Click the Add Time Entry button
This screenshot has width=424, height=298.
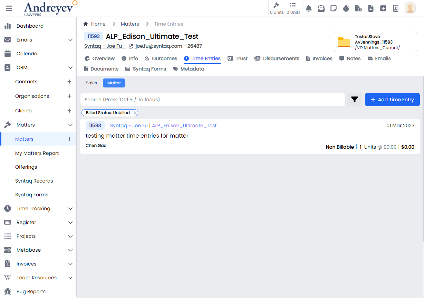[392, 100]
